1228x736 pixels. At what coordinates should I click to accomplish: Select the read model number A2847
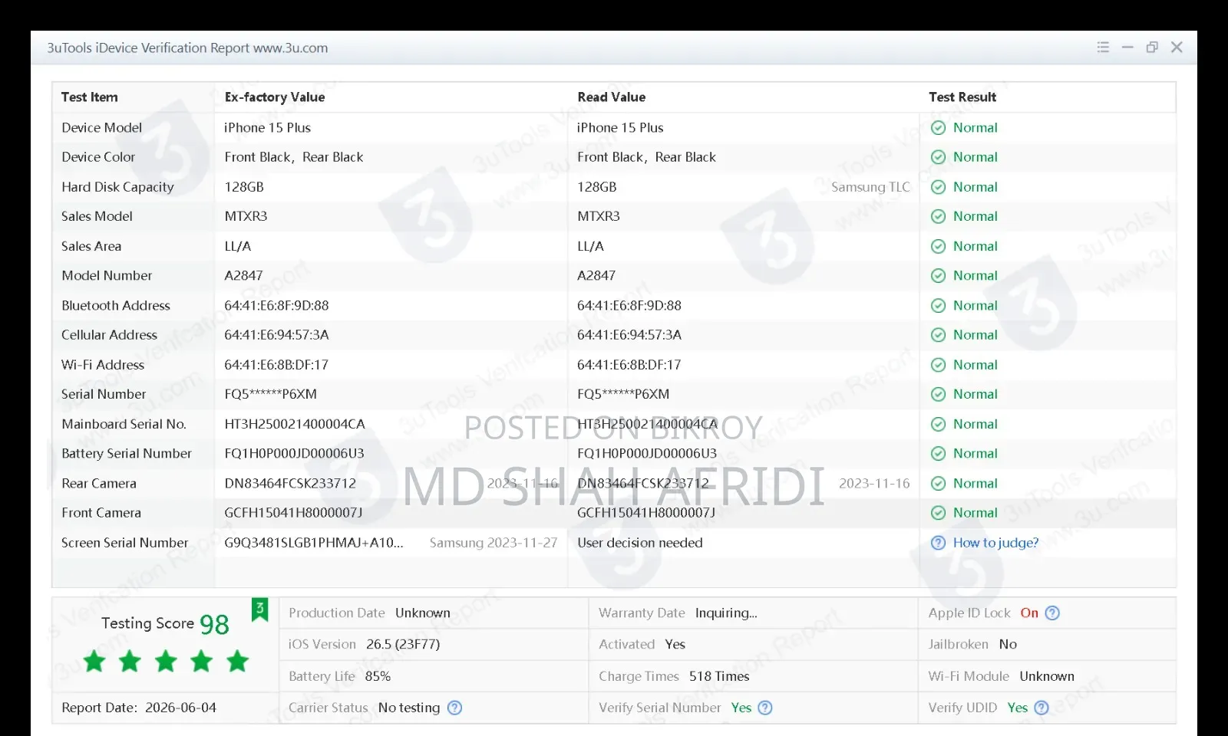click(x=596, y=276)
